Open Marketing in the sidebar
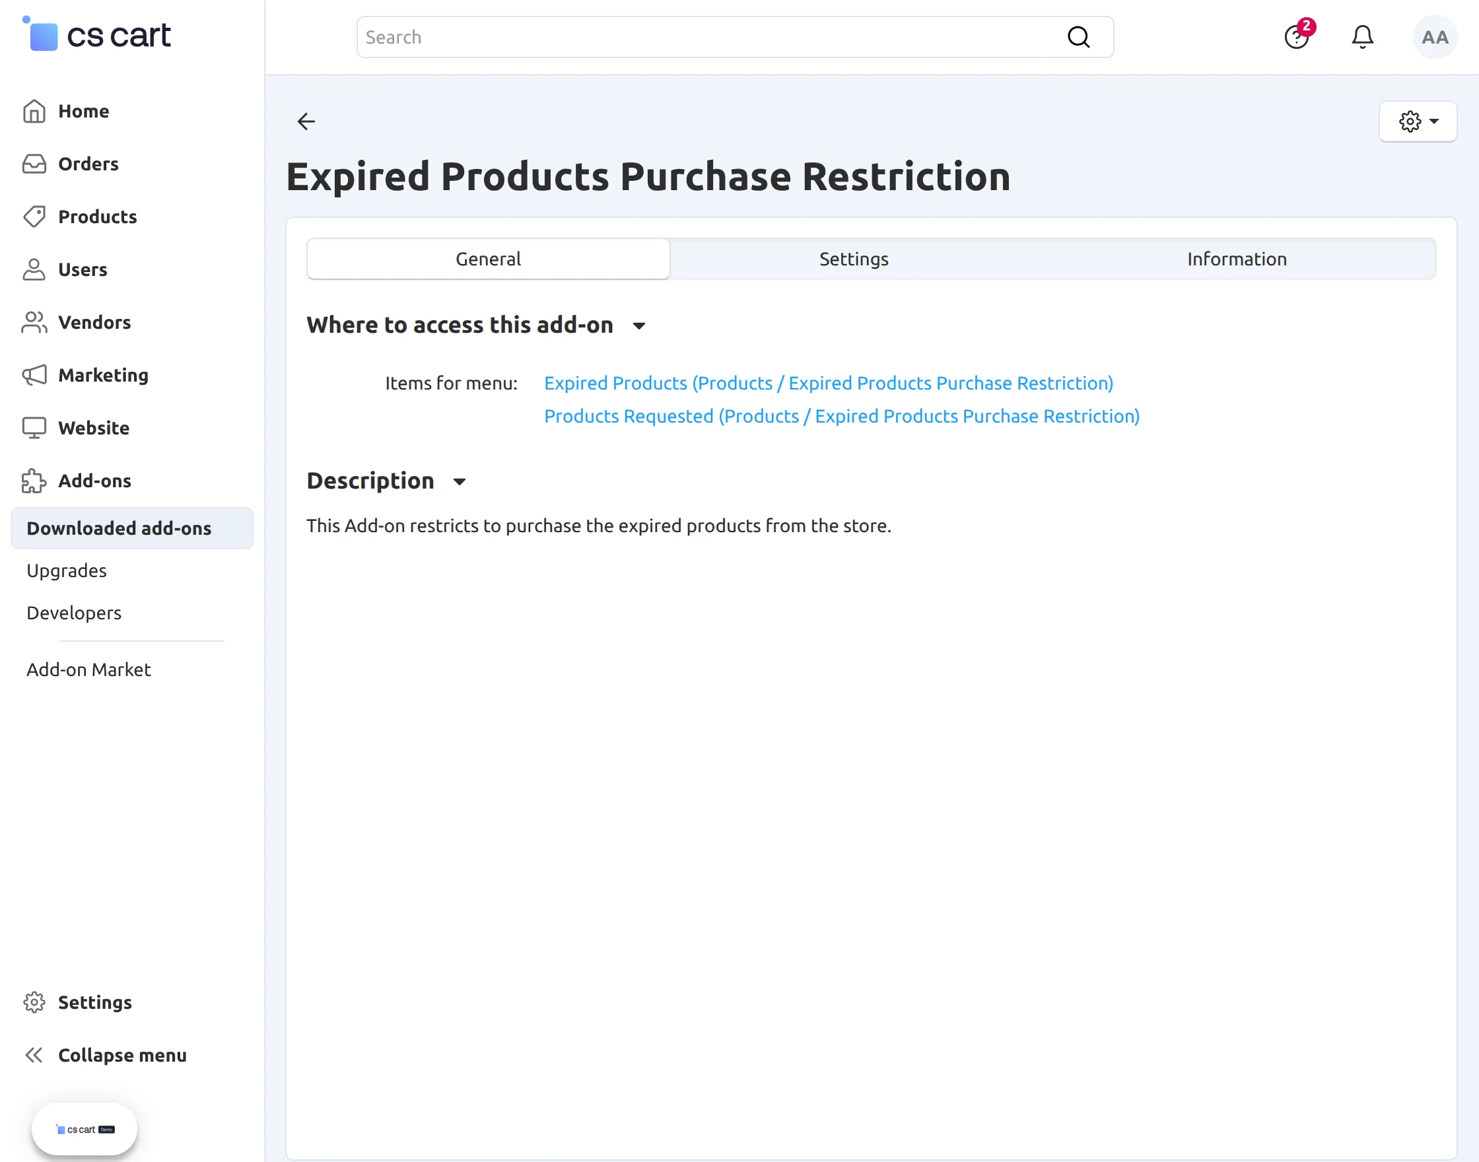Screen dimensions: 1479x1162 point(104,375)
